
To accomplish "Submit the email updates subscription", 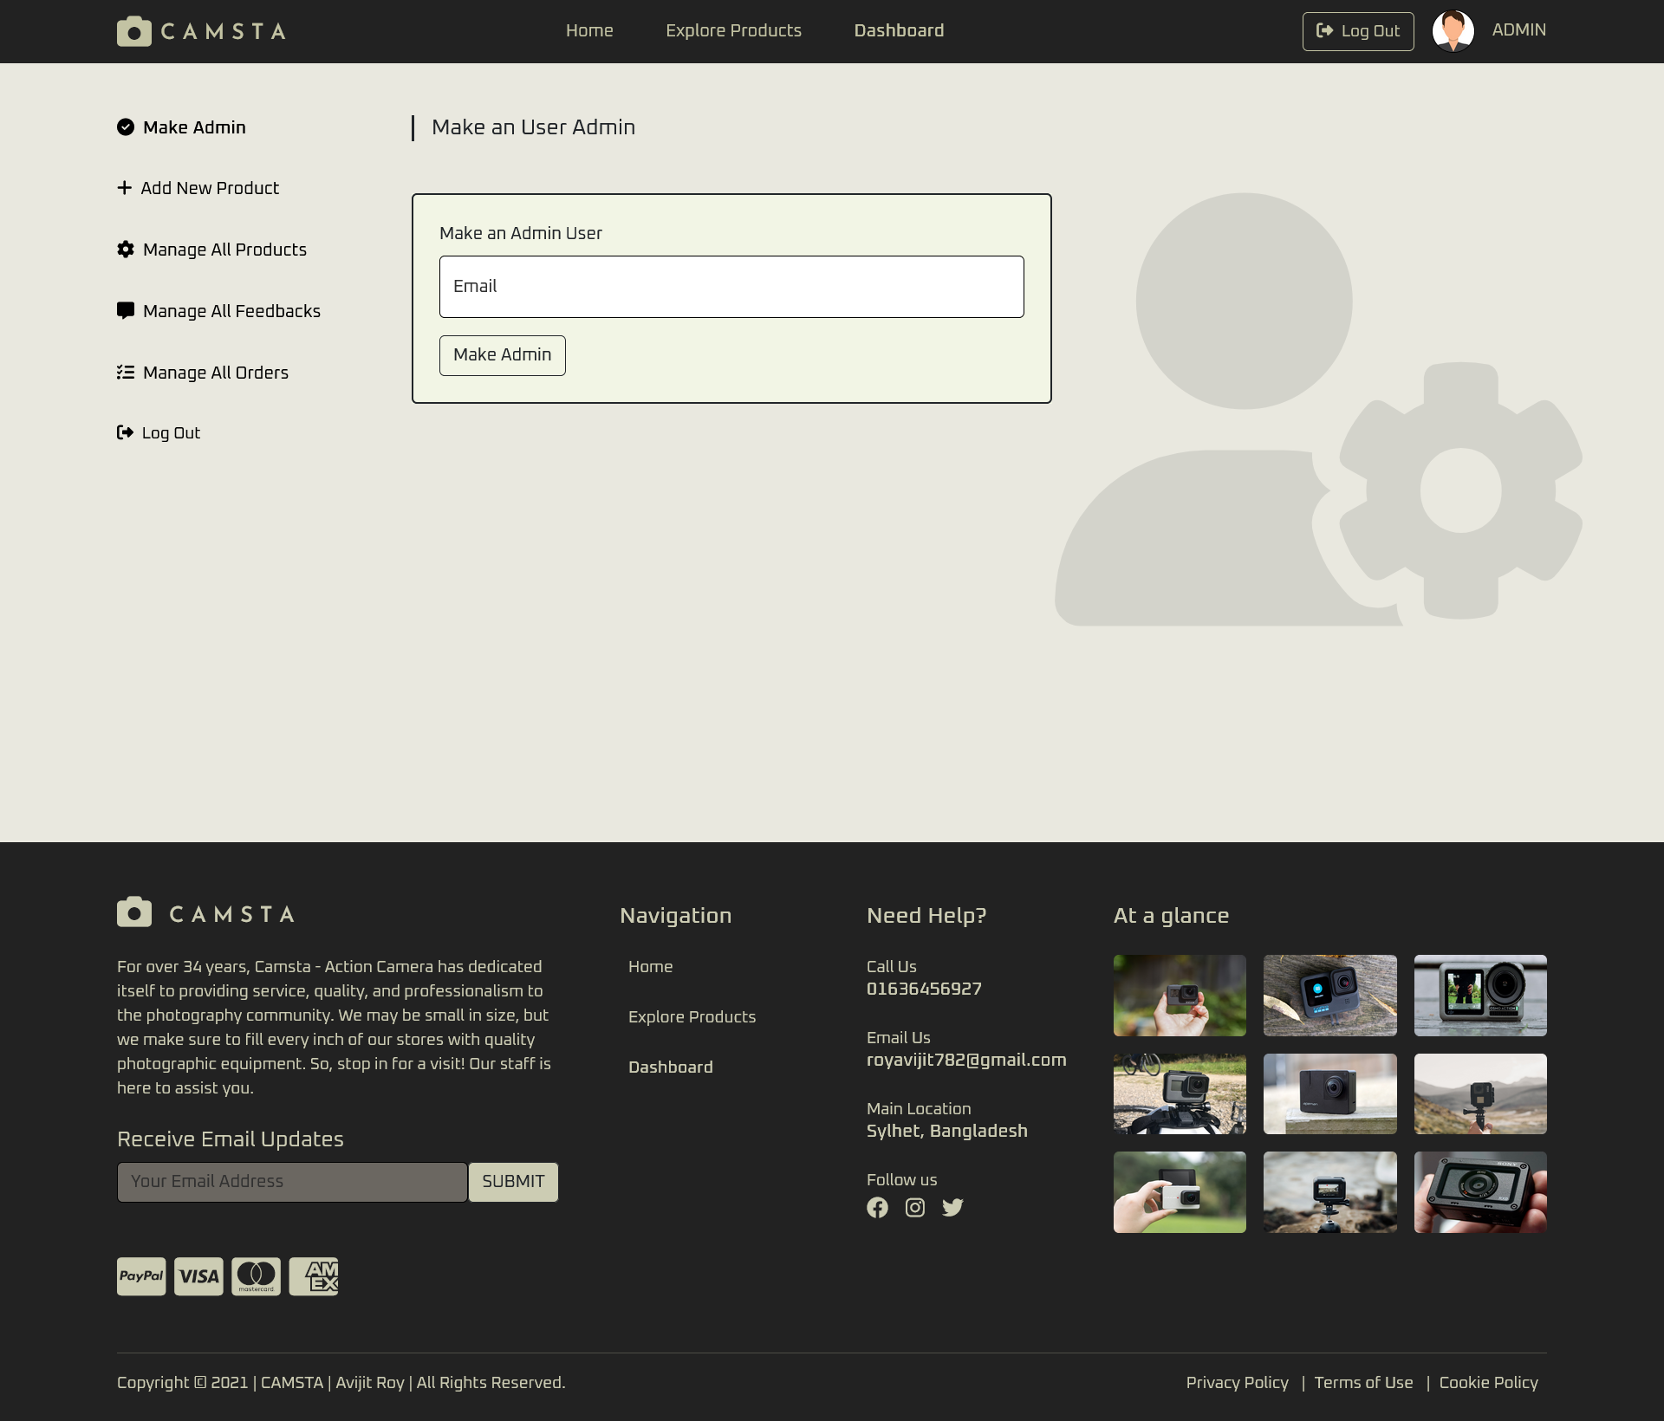I will tap(513, 1182).
